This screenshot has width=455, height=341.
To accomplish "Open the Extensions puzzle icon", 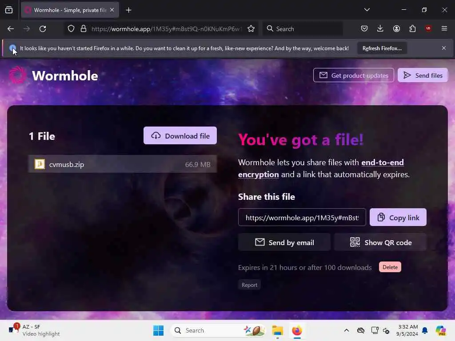I will (412, 28).
